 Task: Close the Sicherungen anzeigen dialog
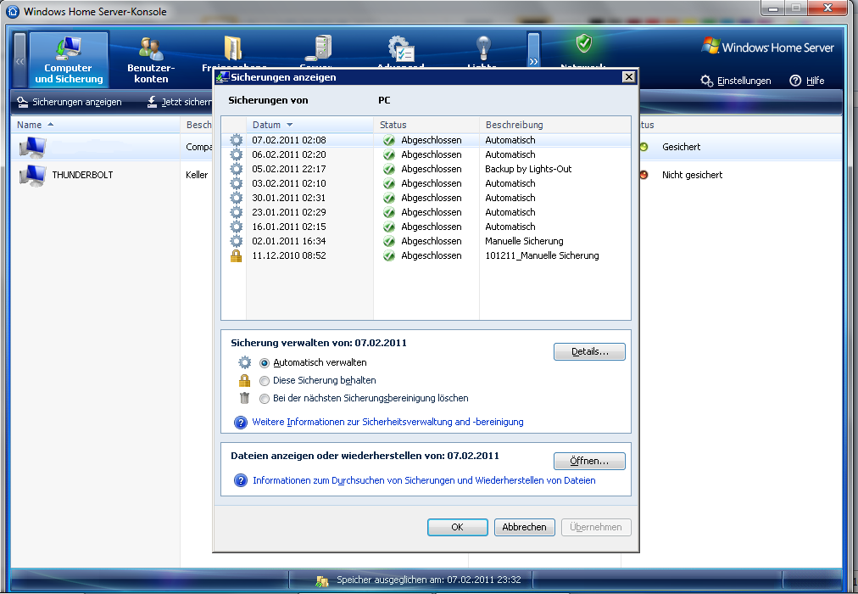[x=629, y=77]
